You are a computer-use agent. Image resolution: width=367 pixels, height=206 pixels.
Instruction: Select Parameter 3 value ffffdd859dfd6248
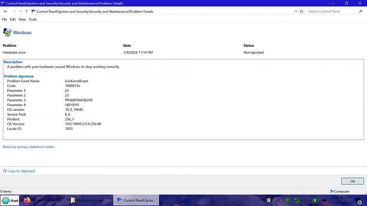[79, 100]
